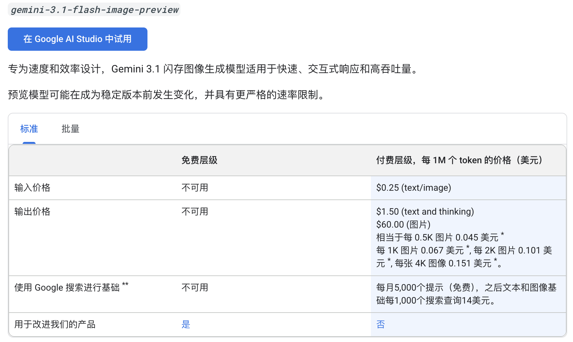Click the 用于改进我们的产品 row label

(x=55, y=325)
